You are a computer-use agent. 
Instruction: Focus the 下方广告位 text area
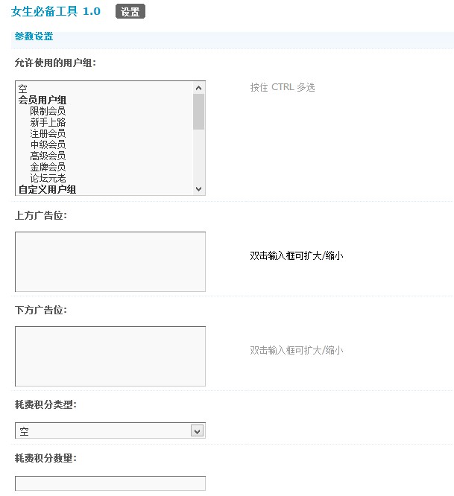click(110, 356)
